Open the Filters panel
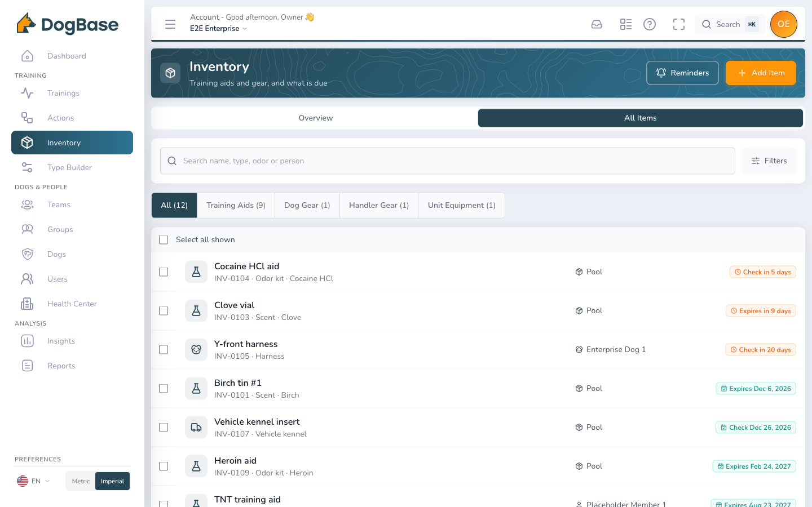 coord(769,161)
